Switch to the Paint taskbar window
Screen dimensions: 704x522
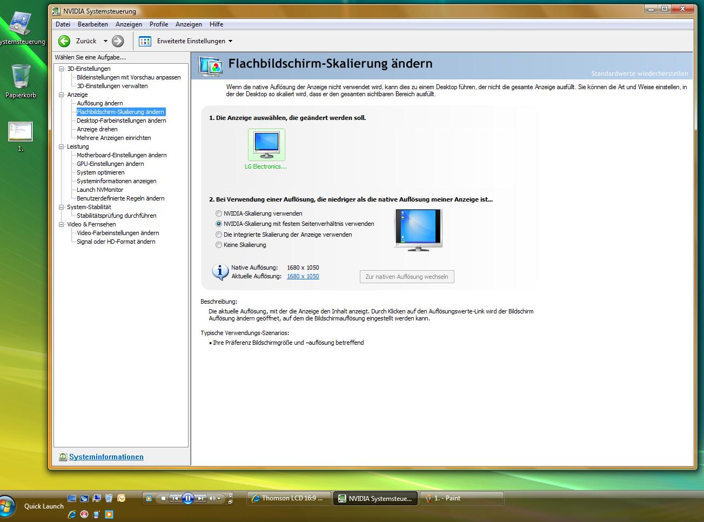[461, 498]
